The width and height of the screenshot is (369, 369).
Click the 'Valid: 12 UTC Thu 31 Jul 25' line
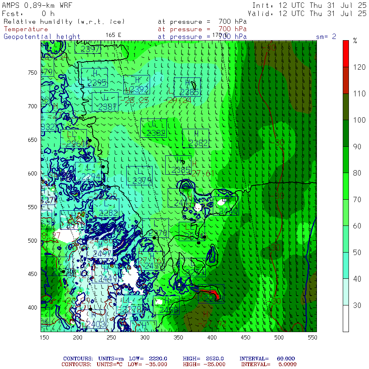[307, 14]
